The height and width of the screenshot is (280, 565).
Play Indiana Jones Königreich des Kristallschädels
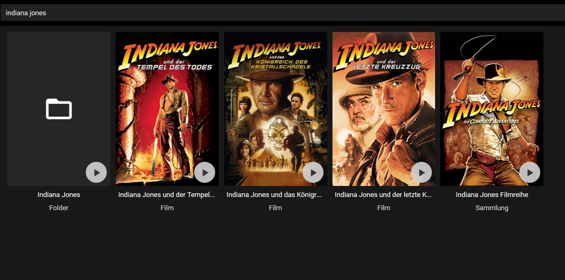click(313, 172)
